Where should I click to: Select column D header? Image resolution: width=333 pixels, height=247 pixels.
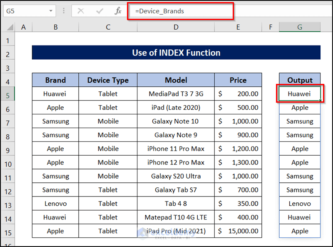point(176,26)
